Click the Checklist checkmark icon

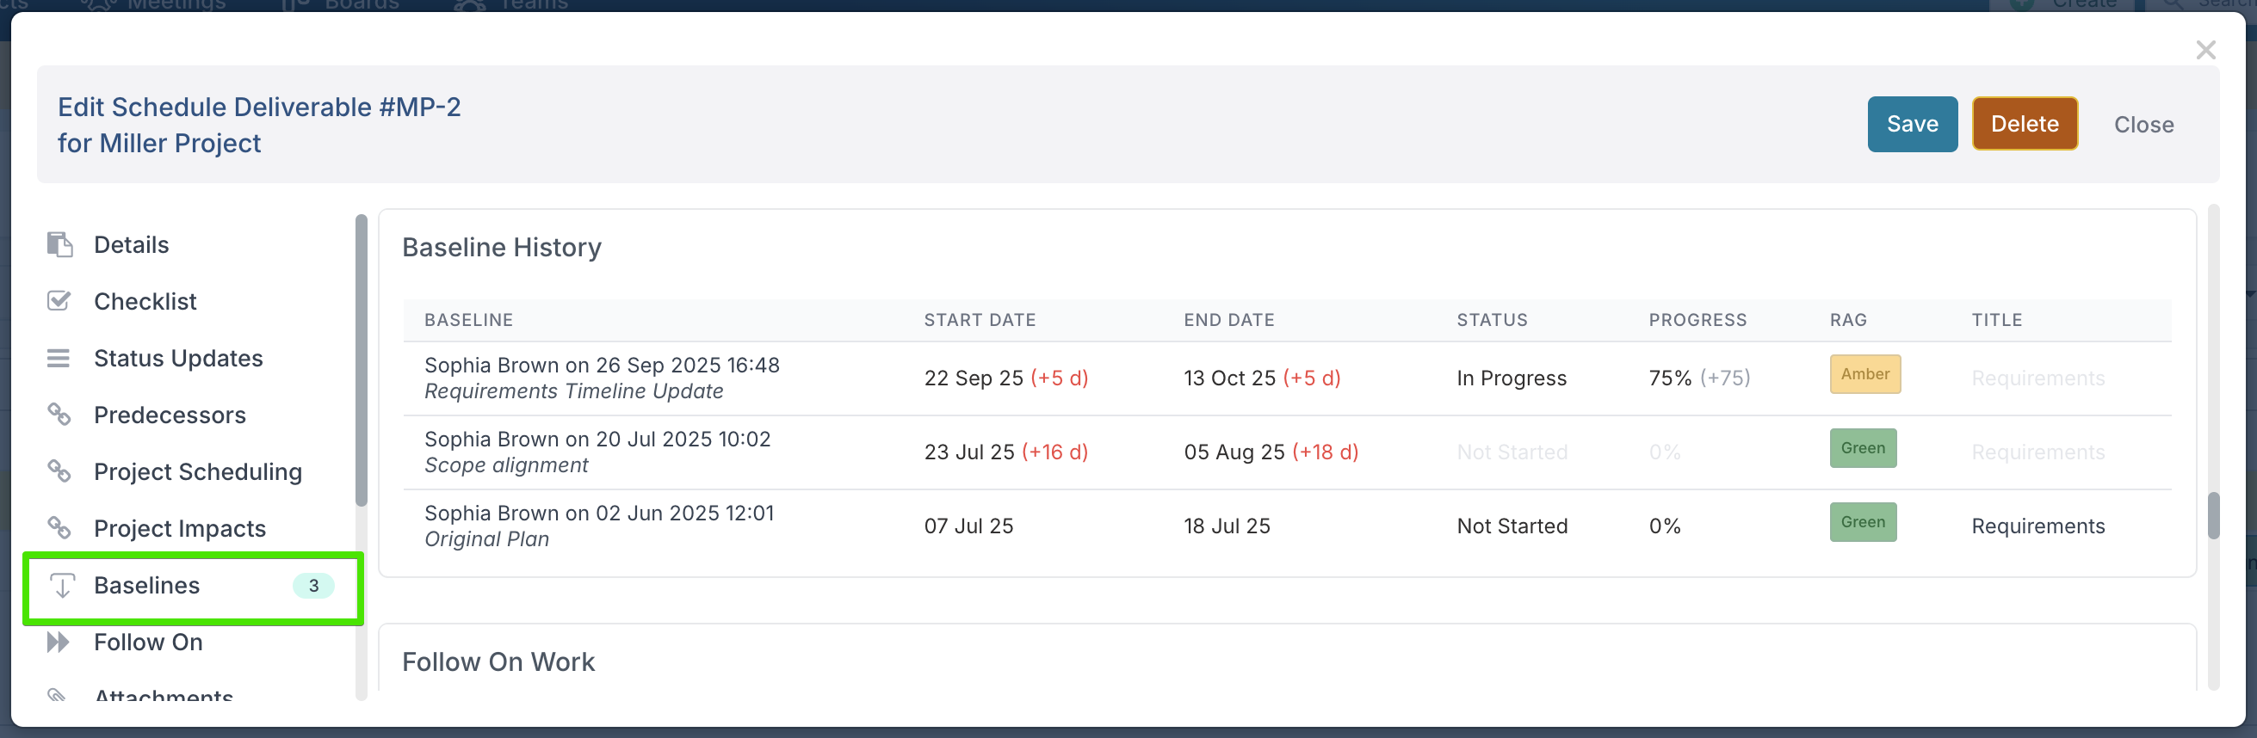click(x=59, y=301)
